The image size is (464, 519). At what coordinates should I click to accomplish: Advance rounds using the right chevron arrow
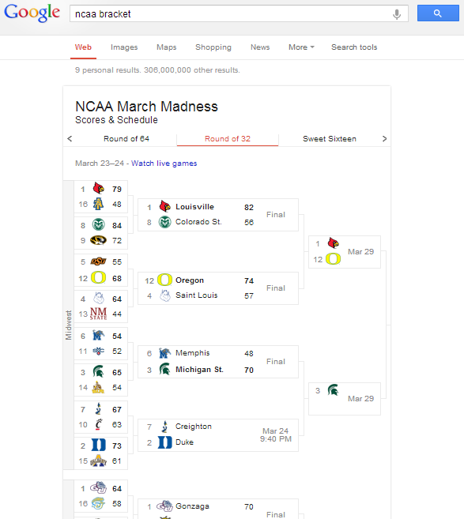pyautogui.click(x=384, y=139)
